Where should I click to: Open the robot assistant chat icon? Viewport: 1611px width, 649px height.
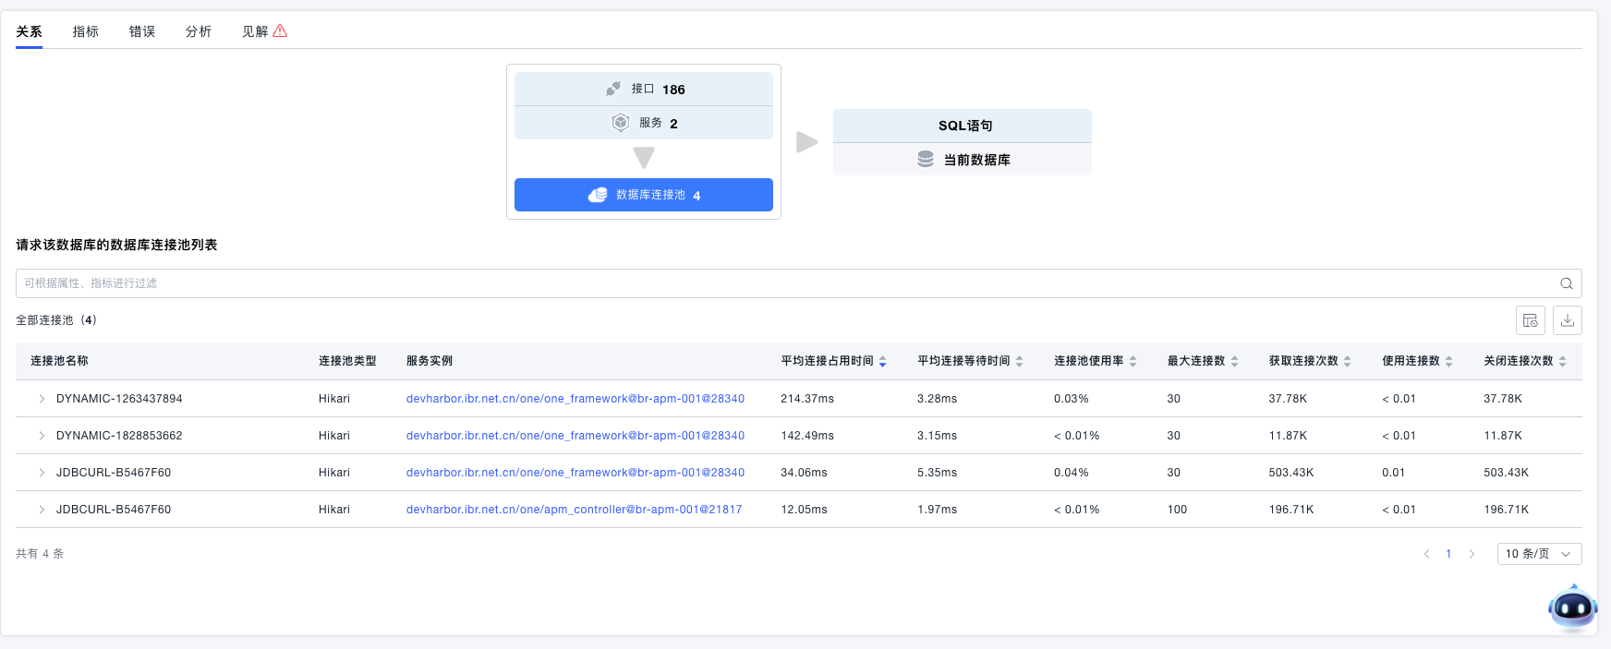tap(1571, 607)
